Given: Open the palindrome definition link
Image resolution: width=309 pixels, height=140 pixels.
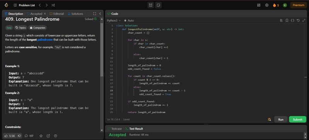Looking at the screenshot, I should point(45,40).
